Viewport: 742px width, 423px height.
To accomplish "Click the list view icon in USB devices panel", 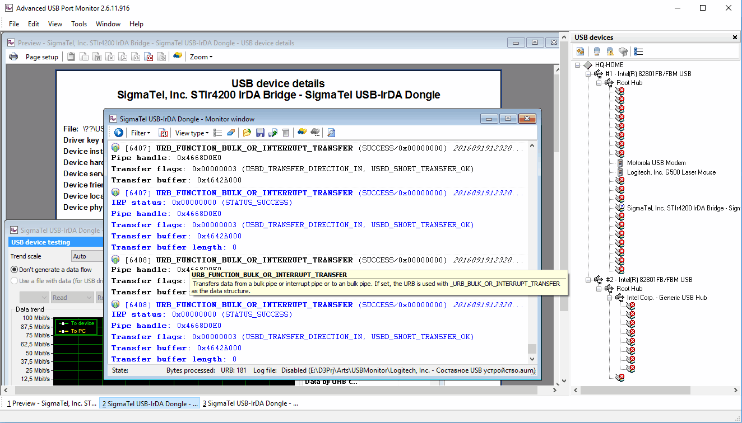I will (638, 51).
